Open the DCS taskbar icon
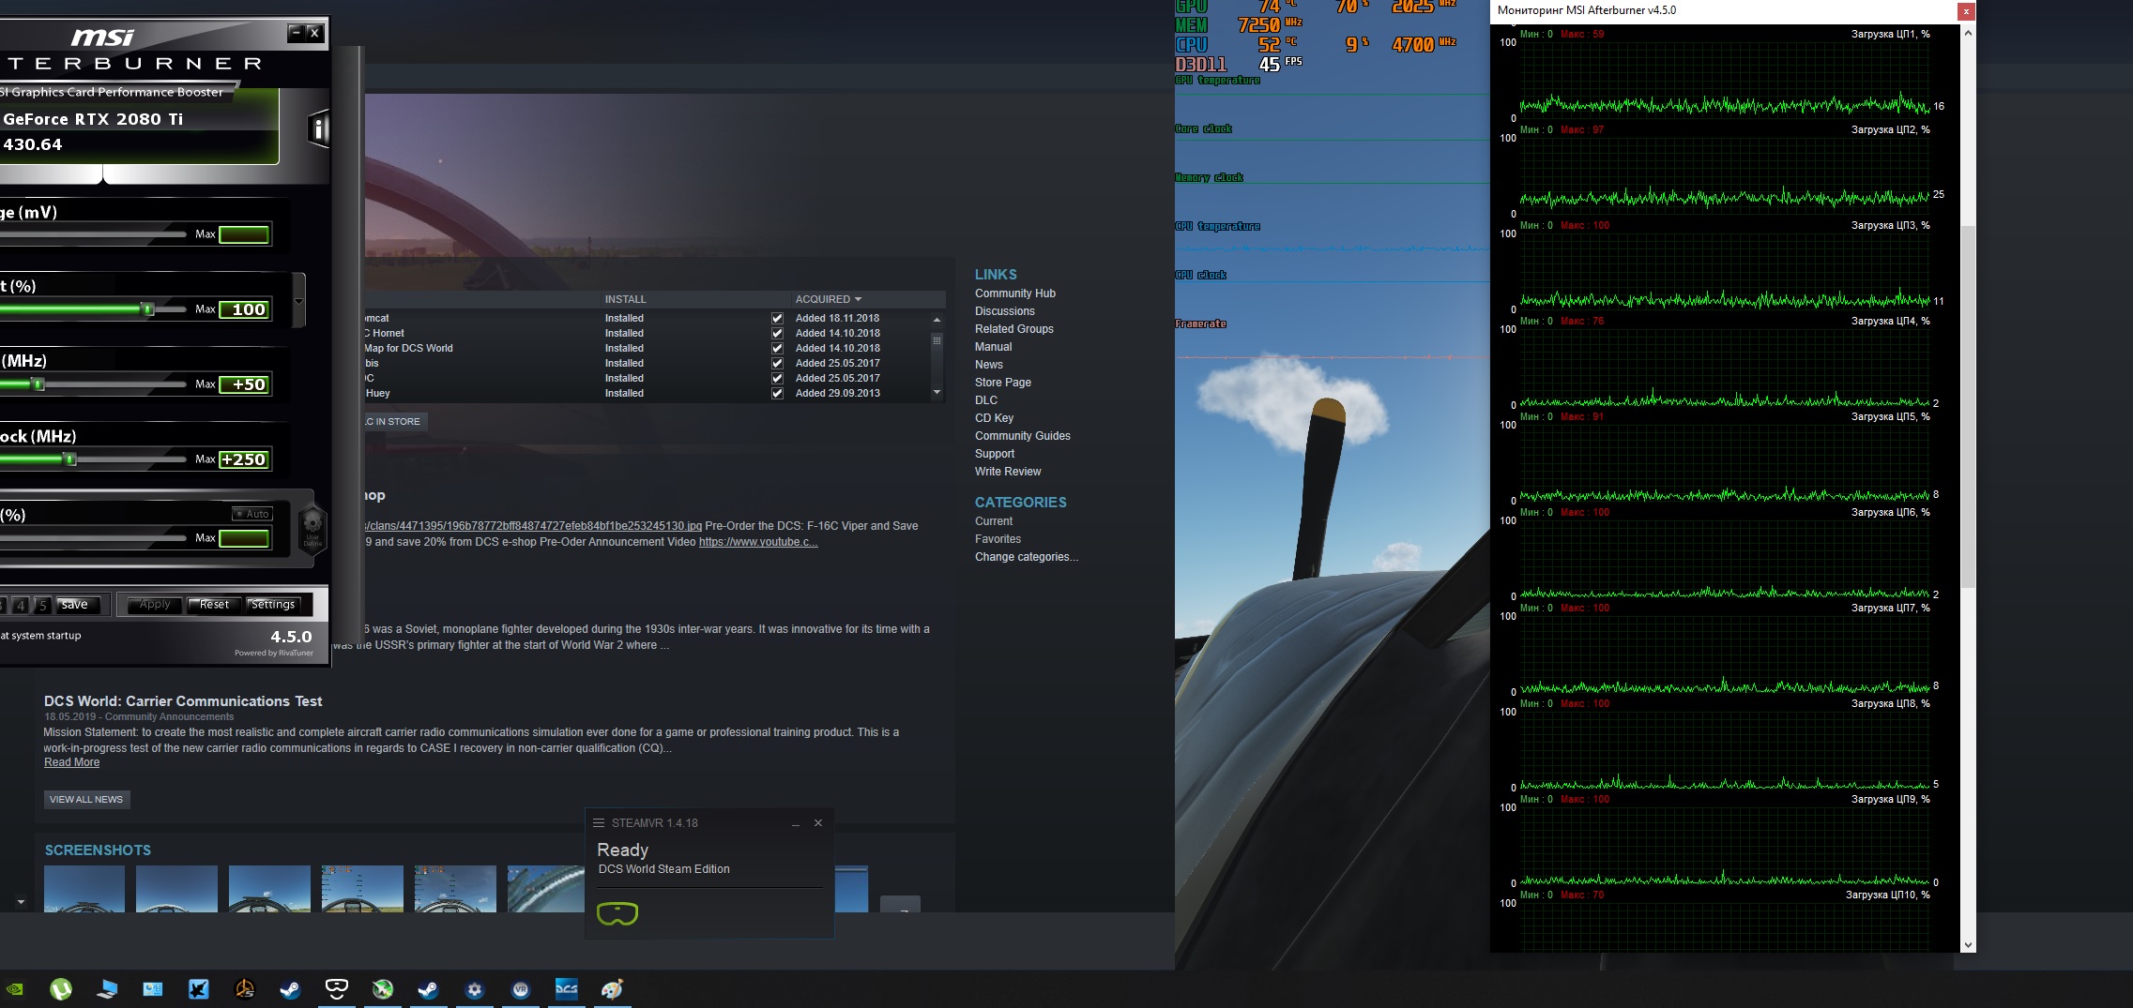This screenshot has width=2133, height=1008. pos(567,988)
